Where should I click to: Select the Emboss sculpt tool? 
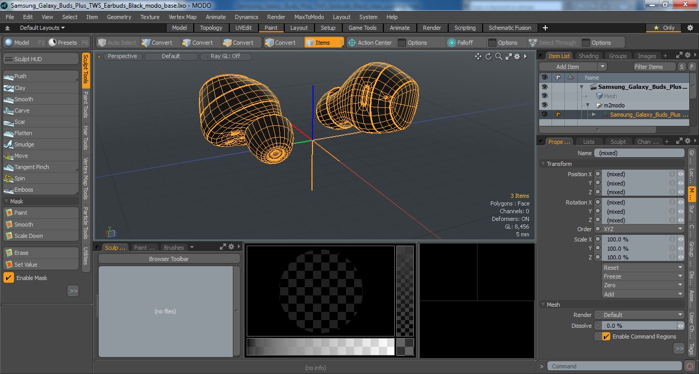point(41,190)
